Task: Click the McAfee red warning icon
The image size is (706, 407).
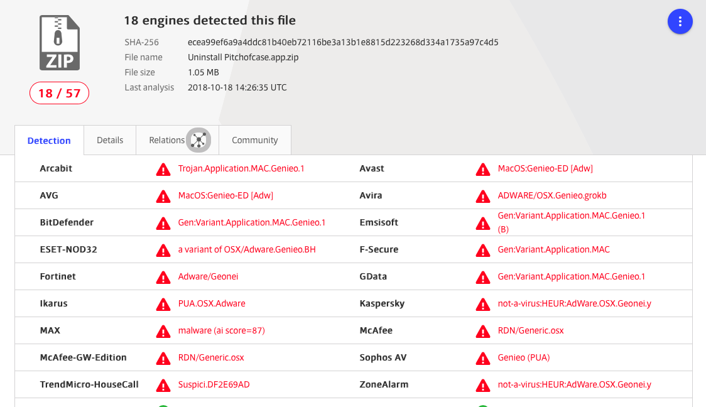Action: (x=482, y=331)
